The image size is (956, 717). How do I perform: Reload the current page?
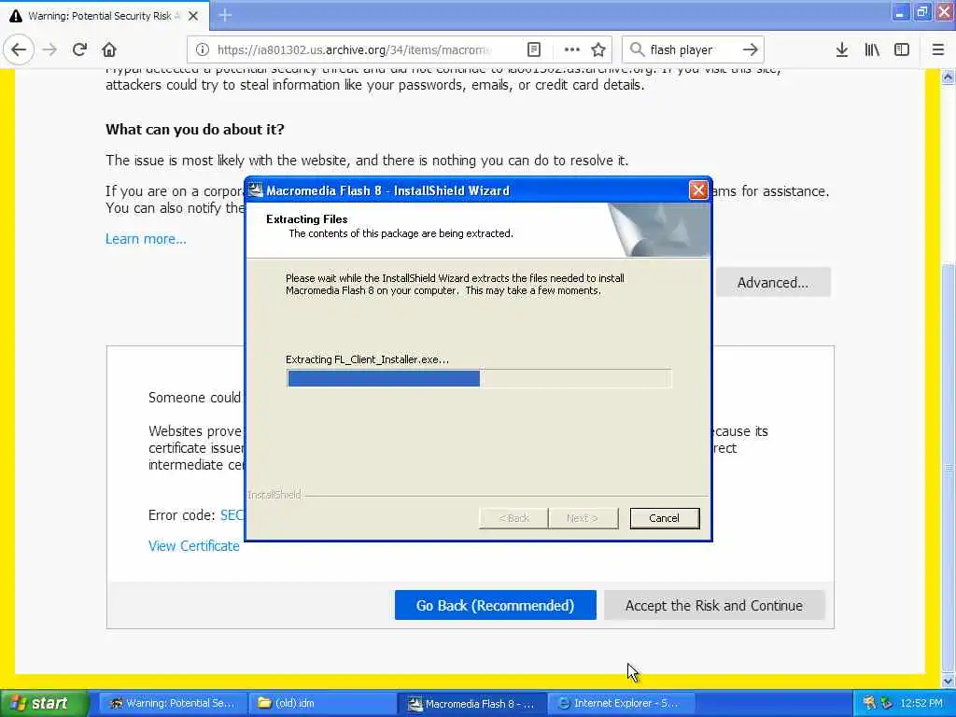point(79,49)
